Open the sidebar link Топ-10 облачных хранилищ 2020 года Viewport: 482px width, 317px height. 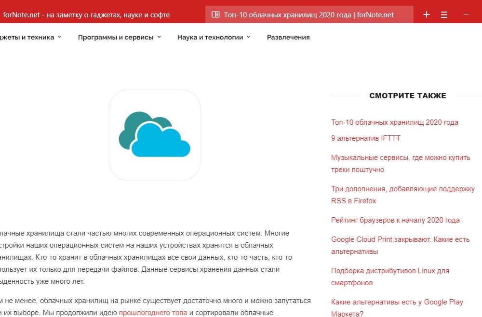click(394, 122)
